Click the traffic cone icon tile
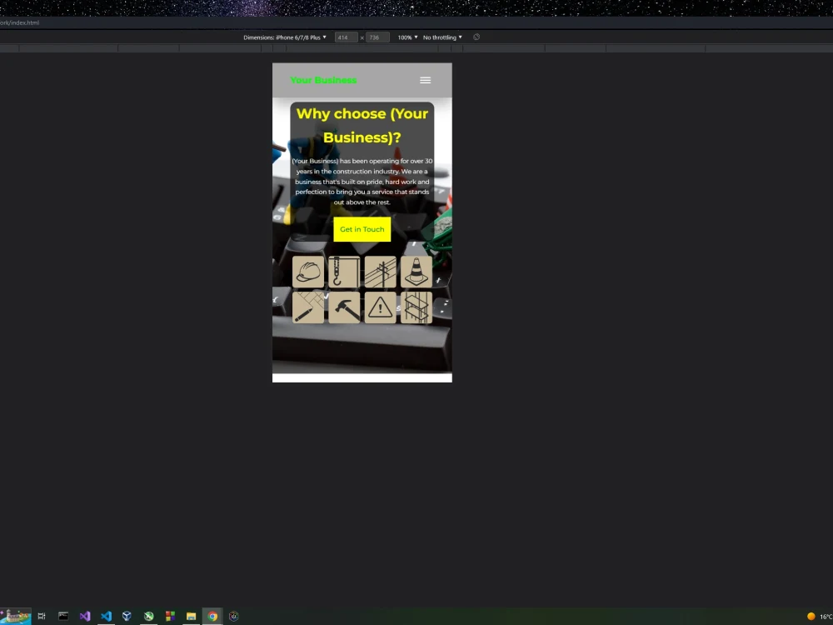This screenshot has width=833, height=625. pyautogui.click(x=416, y=272)
